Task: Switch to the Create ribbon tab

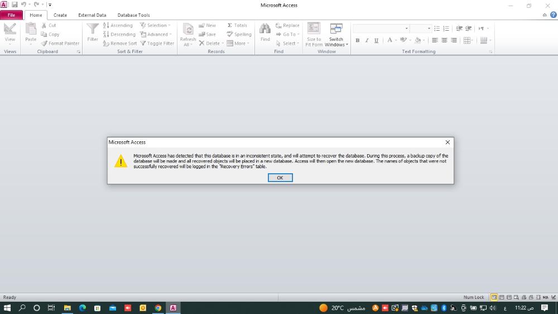Action: point(60,15)
